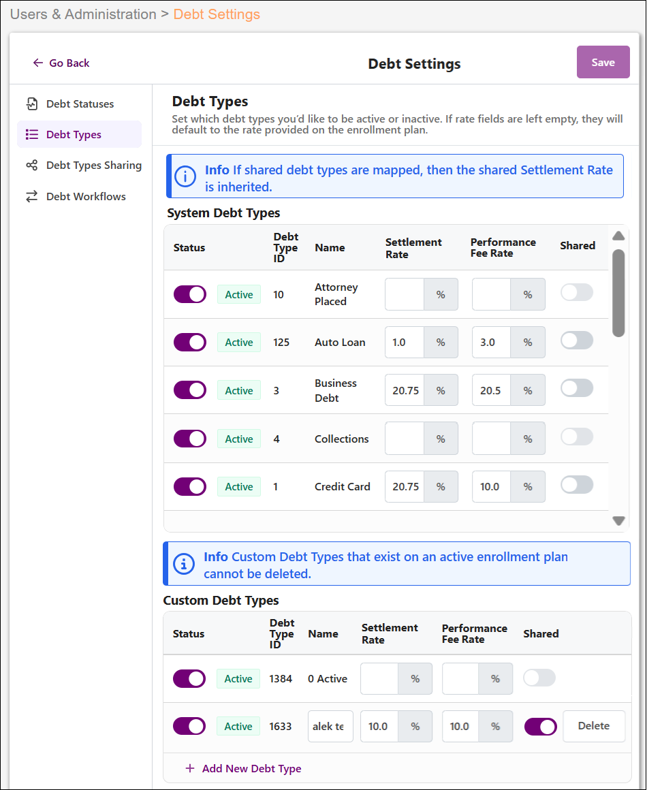Viewport: 647px width, 790px height.
Task: Click the '0 Active' name text
Action: click(328, 679)
